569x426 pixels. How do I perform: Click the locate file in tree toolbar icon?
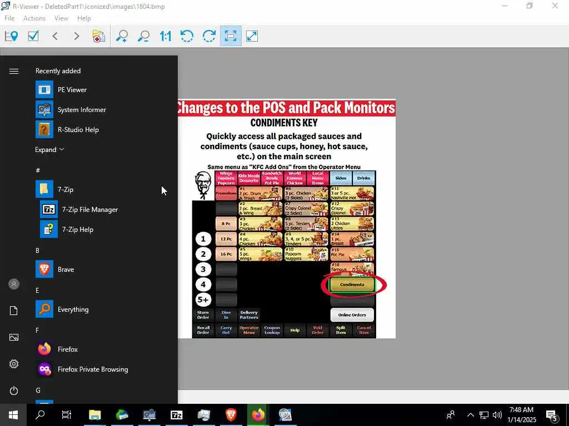click(x=11, y=36)
